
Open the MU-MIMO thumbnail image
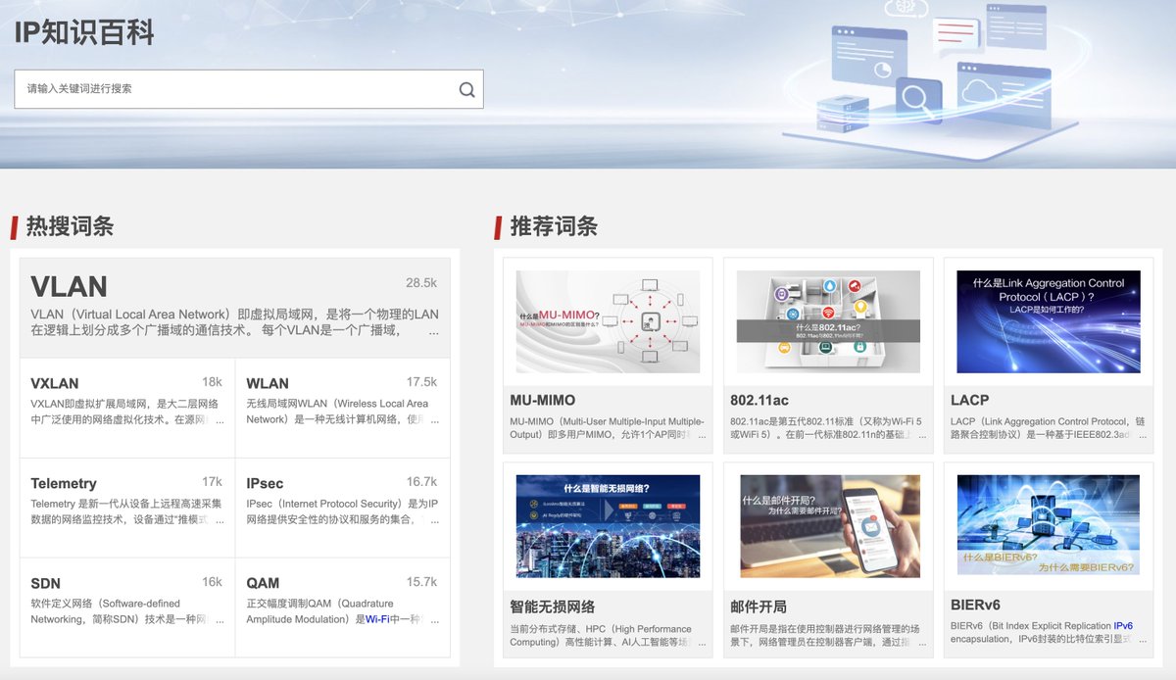click(606, 318)
